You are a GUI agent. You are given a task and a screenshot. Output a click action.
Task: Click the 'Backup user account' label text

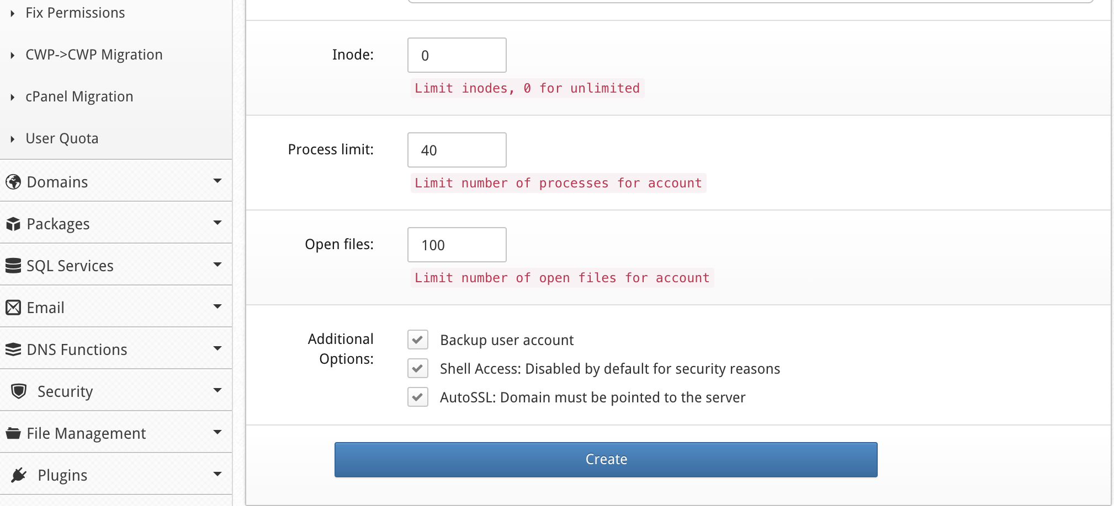[507, 341]
